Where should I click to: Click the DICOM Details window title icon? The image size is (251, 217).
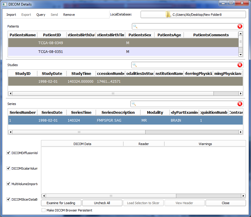pos(4,4)
